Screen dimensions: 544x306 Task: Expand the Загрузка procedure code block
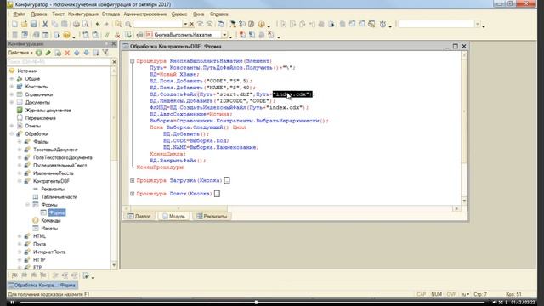133,180
